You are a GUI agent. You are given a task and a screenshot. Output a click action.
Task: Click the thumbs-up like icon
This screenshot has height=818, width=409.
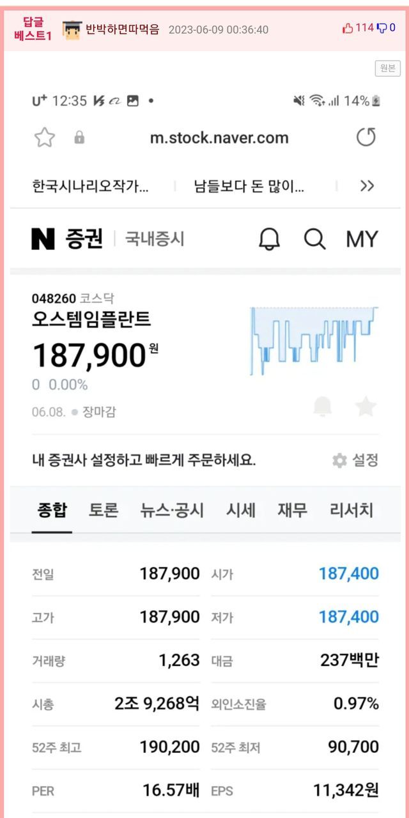tap(348, 28)
